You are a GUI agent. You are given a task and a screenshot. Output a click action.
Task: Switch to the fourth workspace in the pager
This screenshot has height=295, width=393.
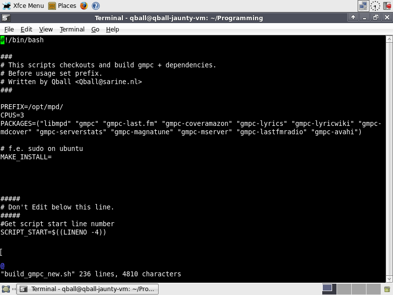pyautogui.click(x=373, y=289)
